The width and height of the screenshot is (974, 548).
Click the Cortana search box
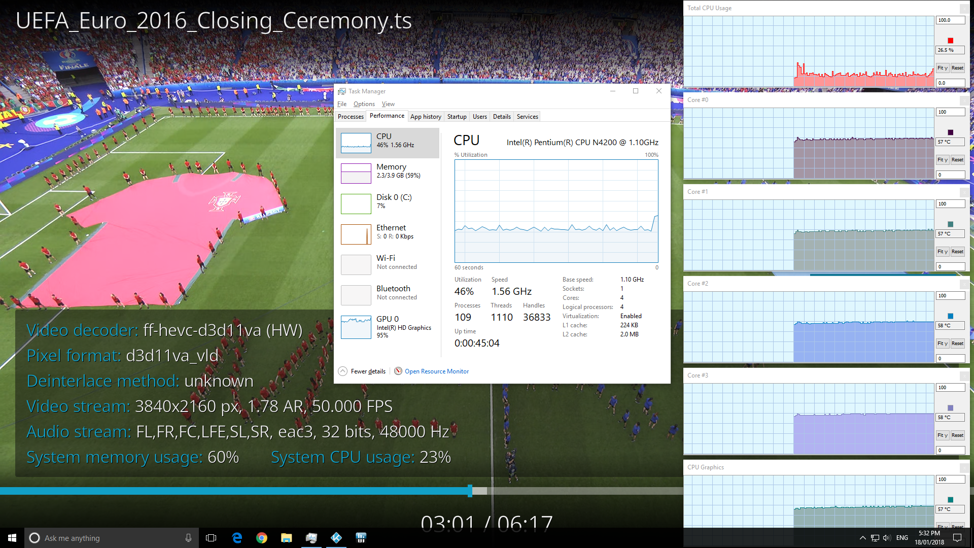point(112,538)
